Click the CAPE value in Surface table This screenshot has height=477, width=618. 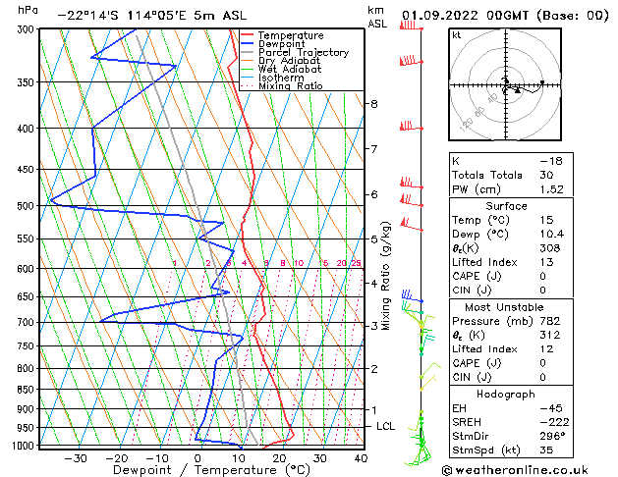(x=542, y=276)
